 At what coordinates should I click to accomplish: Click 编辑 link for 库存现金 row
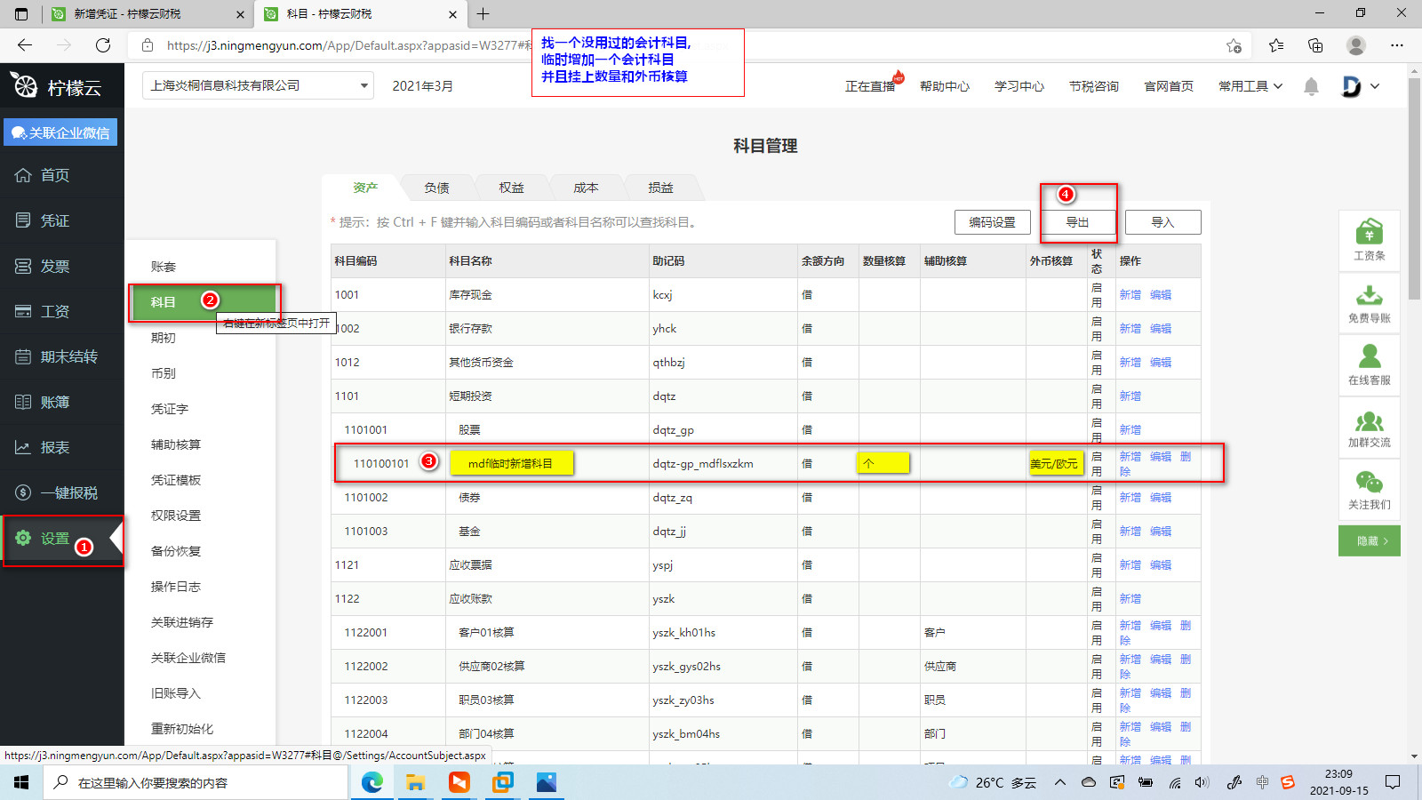1160,295
